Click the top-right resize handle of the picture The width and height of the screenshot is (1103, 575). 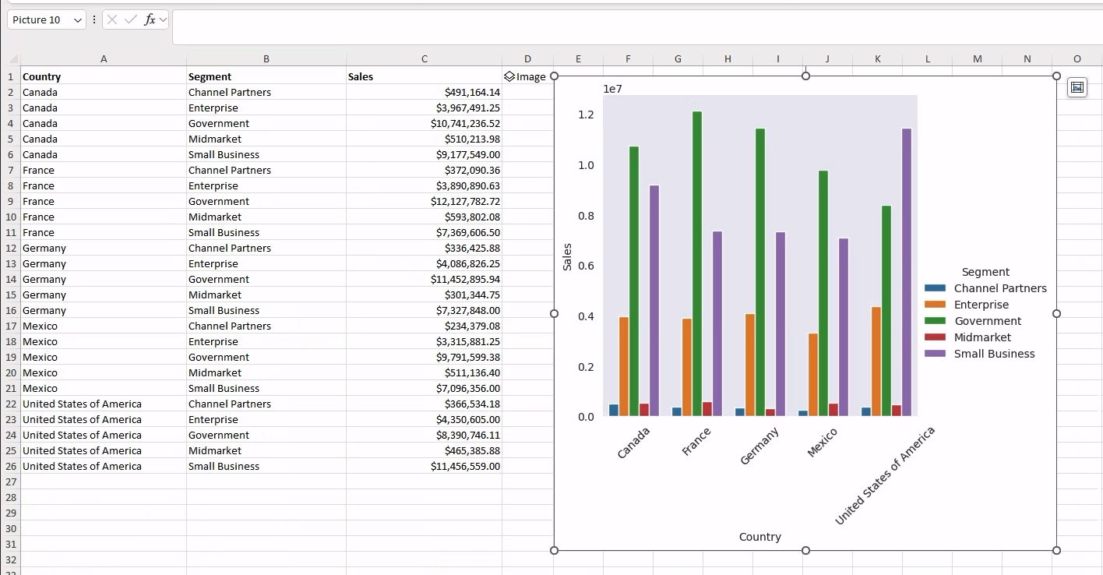coord(1056,76)
